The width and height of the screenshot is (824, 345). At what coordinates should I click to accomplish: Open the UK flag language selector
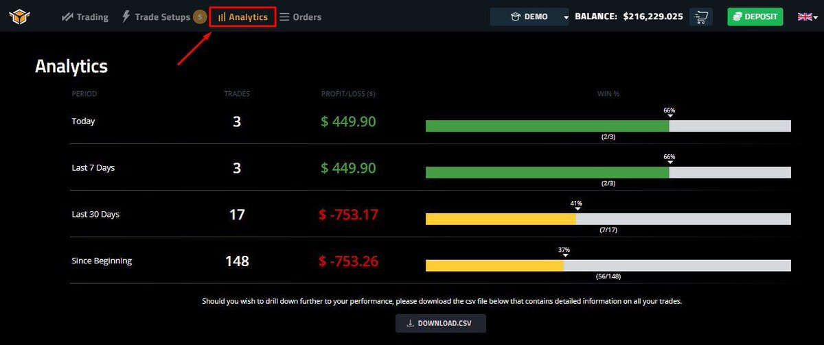click(806, 16)
